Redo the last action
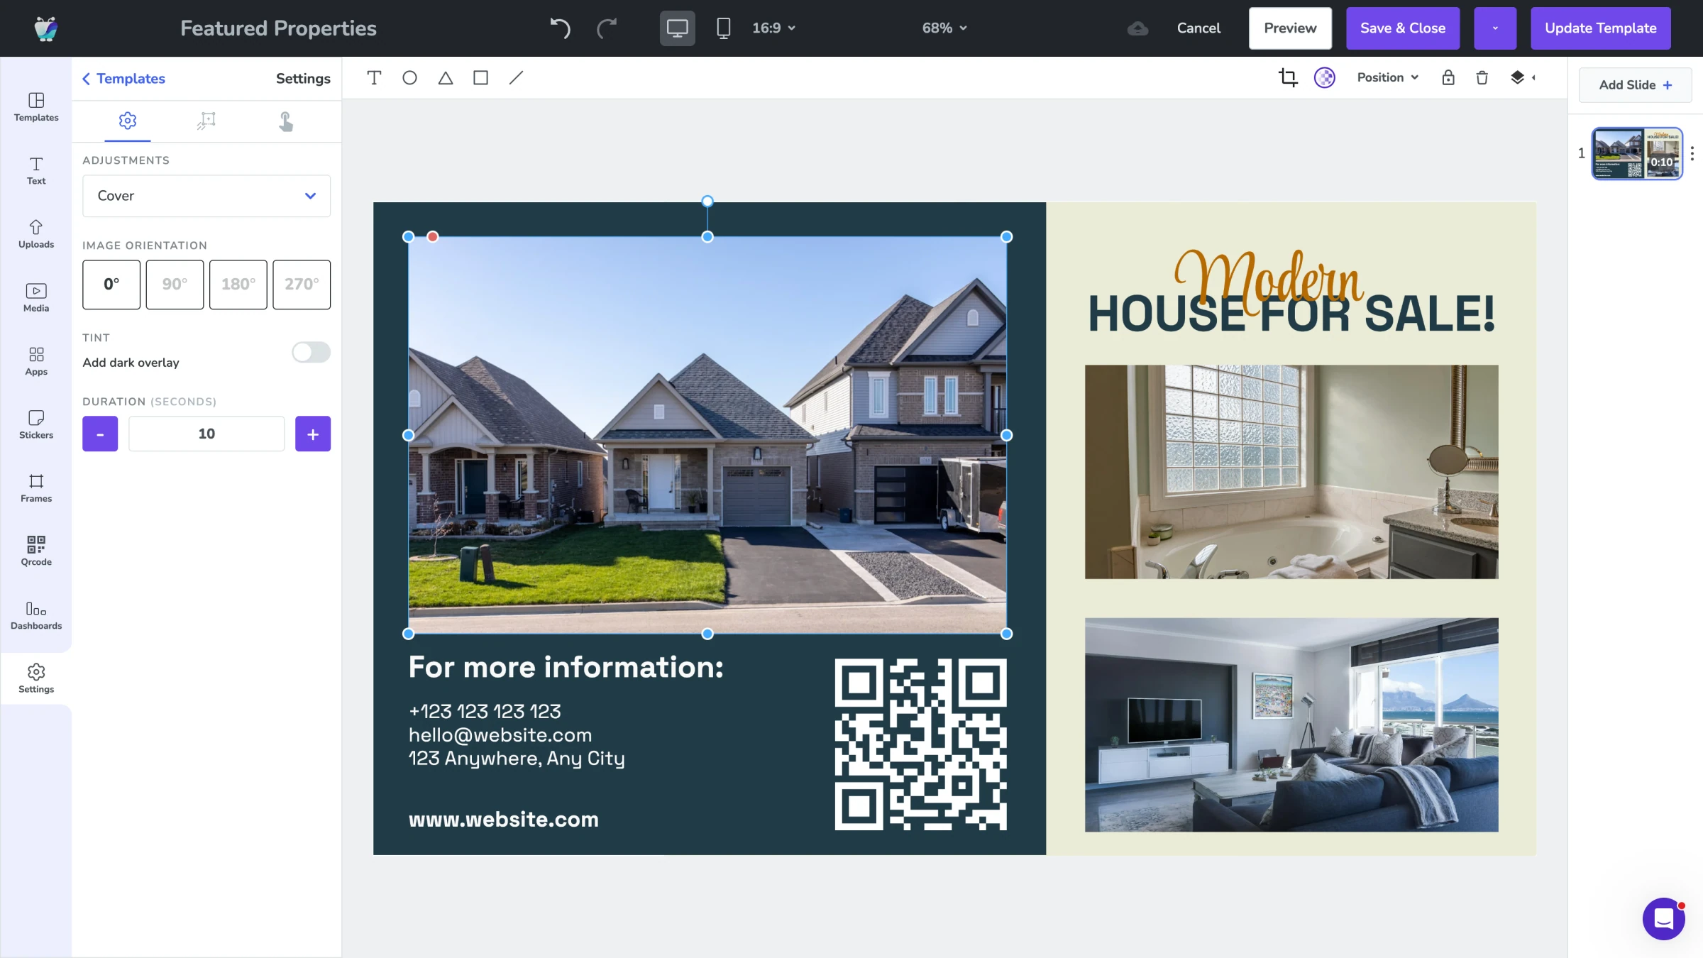This screenshot has height=958, width=1703. [x=607, y=28]
